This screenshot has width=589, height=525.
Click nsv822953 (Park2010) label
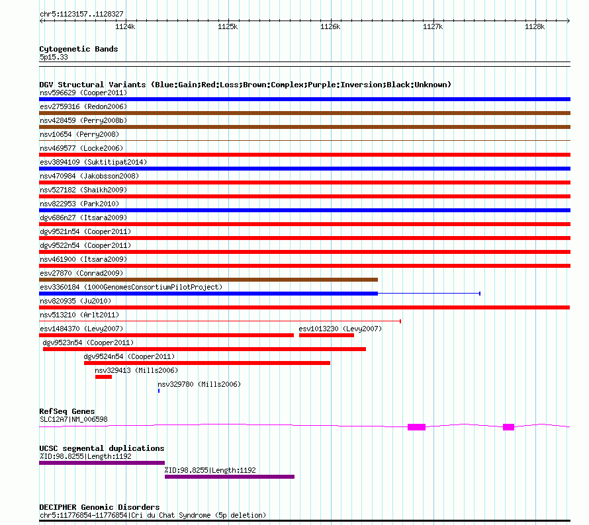click(79, 204)
